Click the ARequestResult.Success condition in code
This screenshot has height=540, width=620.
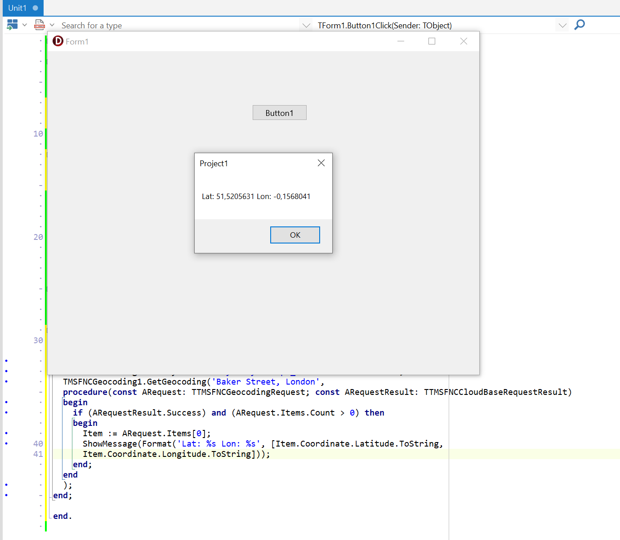pyautogui.click(x=147, y=412)
